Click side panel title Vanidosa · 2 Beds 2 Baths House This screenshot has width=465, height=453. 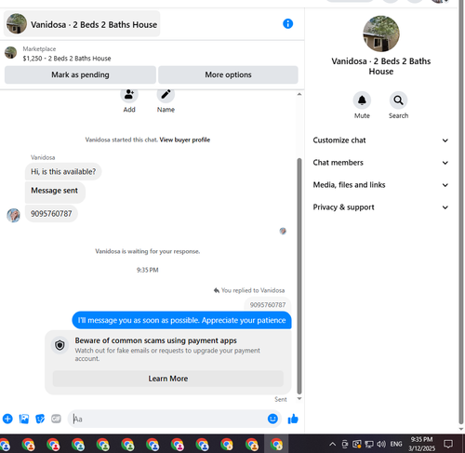(x=381, y=66)
